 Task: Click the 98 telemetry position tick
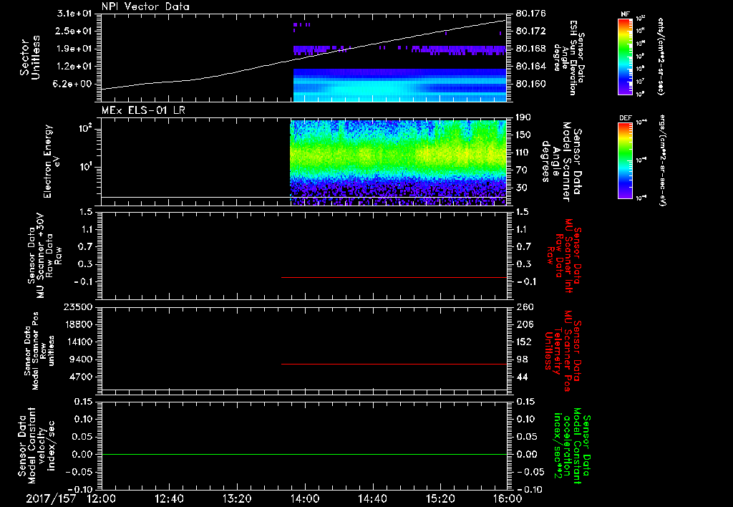[522, 359]
